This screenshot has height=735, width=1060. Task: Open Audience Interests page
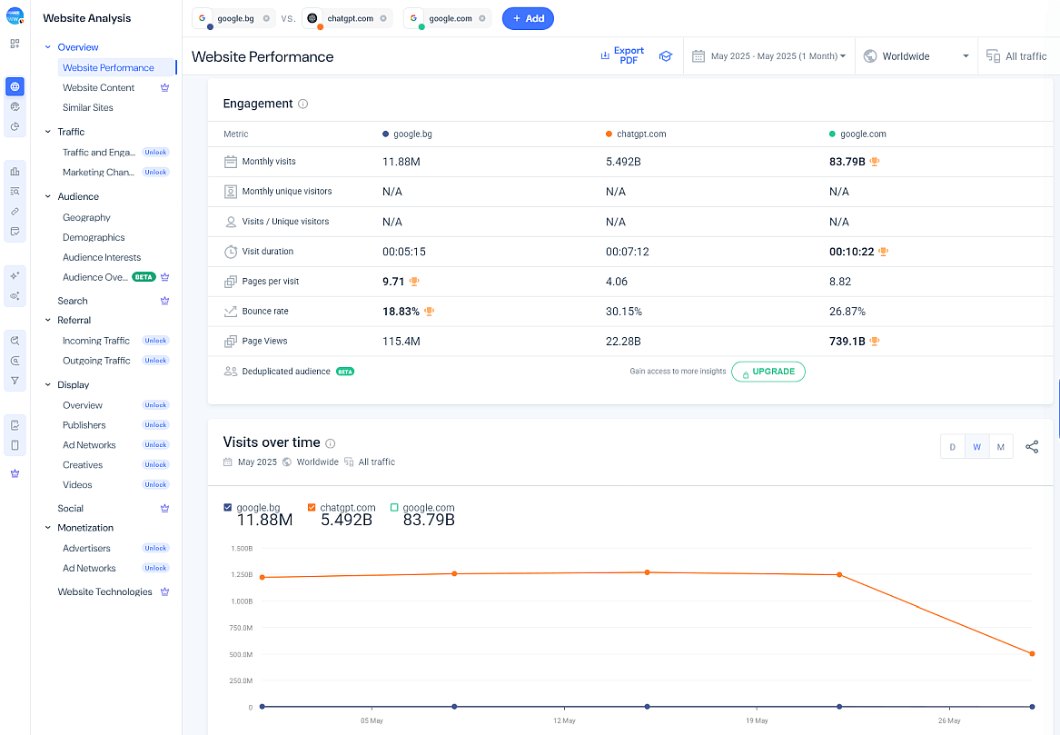pyautogui.click(x=102, y=257)
